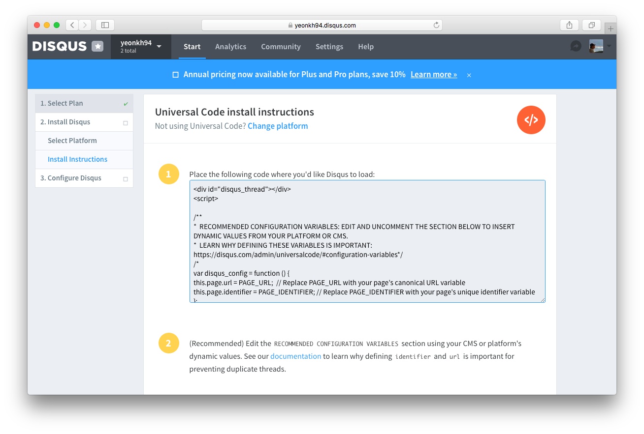Go to the Community tab

(281, 47)
